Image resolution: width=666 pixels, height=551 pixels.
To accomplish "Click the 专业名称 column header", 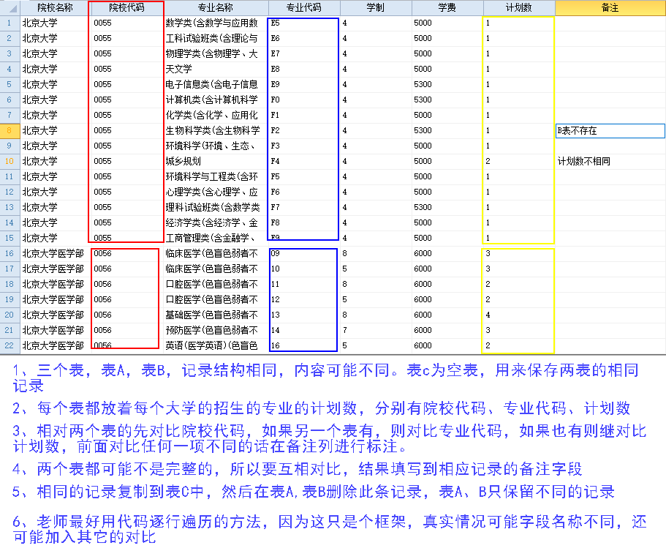I will tap(216, 7).
